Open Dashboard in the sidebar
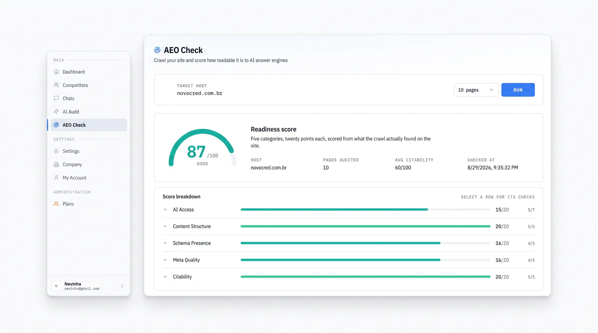Viewport: 598px width, 333px height. 89,72
